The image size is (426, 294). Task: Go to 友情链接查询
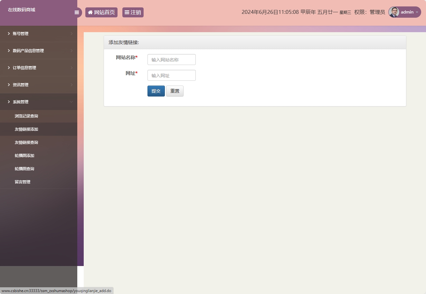39,142
